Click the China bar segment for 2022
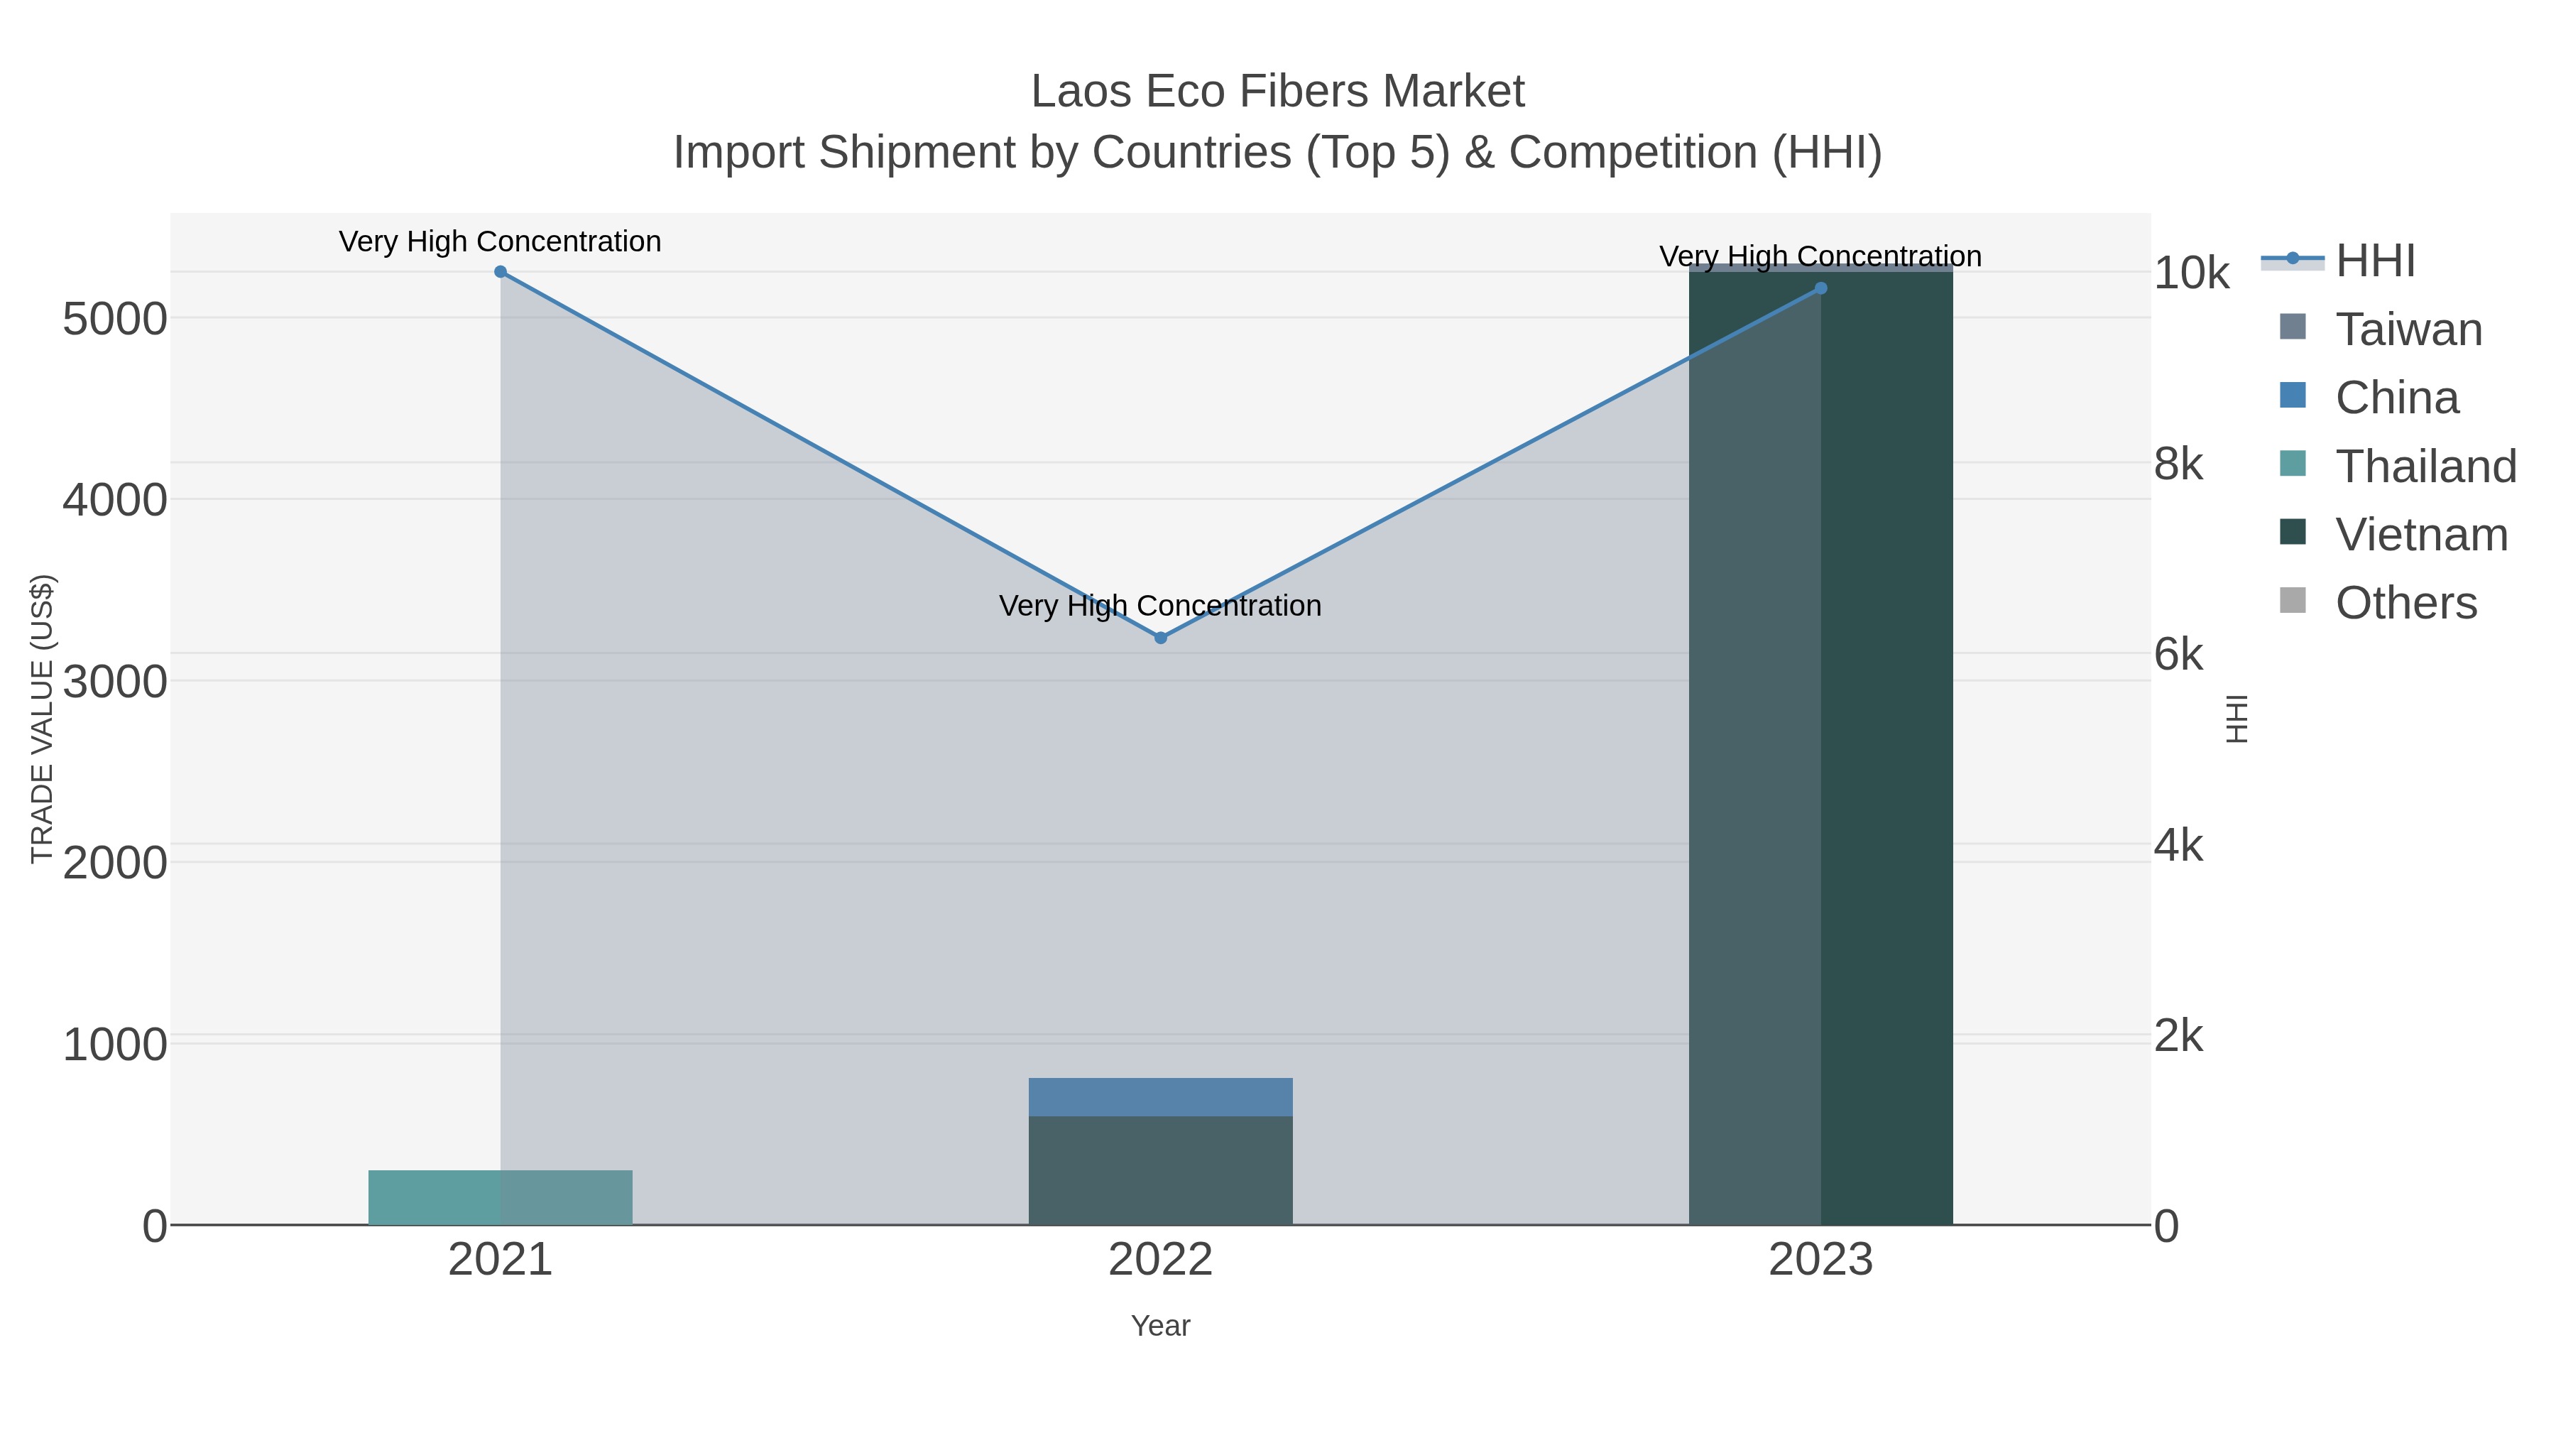The height and width of the screenshot is (1438, 2556). tap(1161, 1098)
